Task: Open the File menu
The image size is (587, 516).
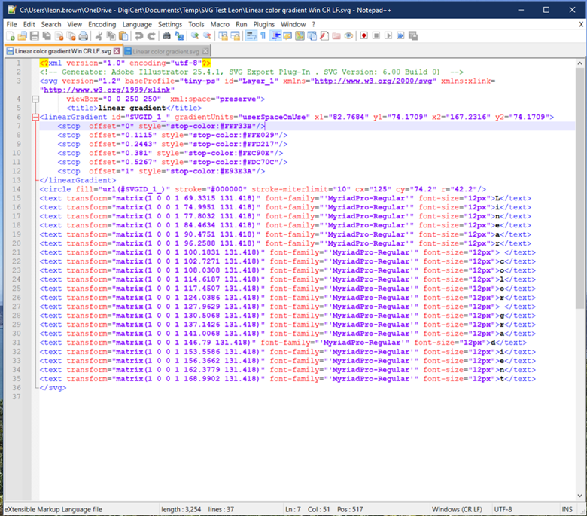Action: point(11,24)
